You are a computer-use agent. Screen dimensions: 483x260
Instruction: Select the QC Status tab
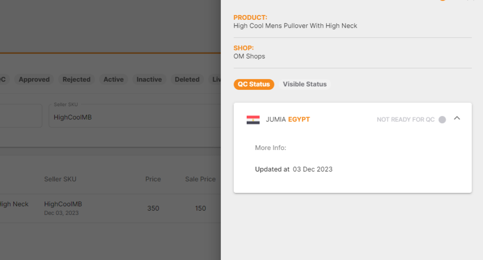254,84
